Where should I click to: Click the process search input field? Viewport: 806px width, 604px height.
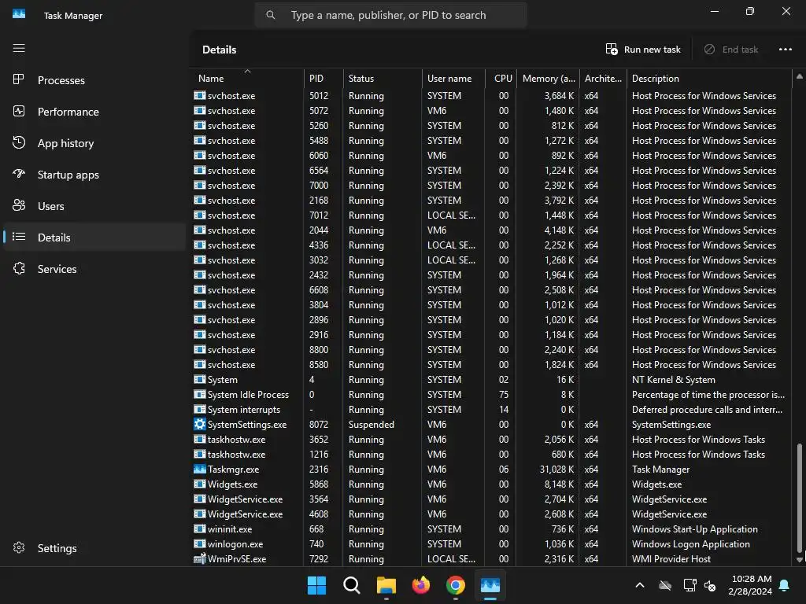[x=391, y=15]
